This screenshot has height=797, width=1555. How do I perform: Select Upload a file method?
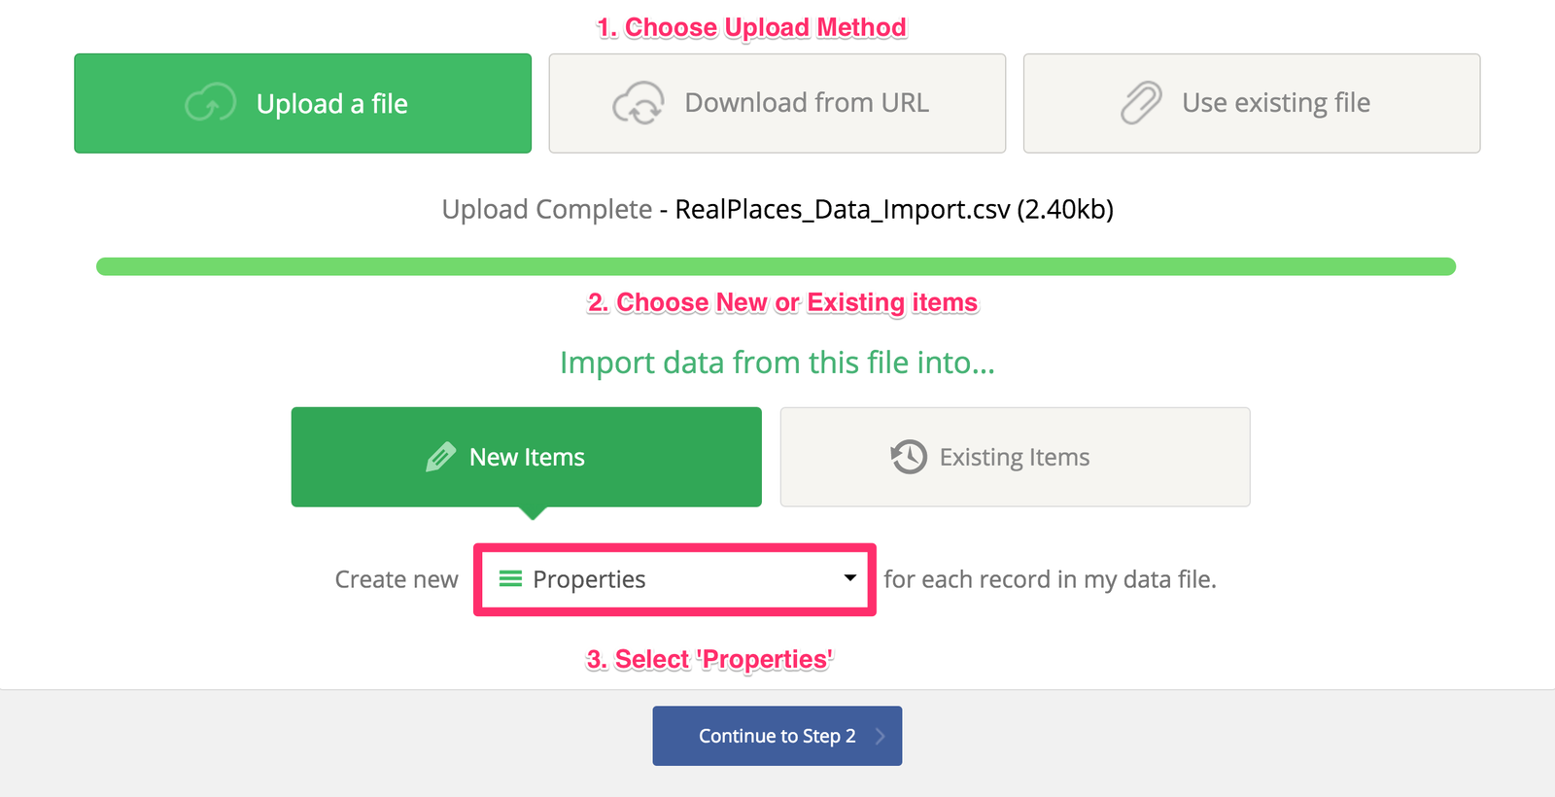click(x=302, y=103)
